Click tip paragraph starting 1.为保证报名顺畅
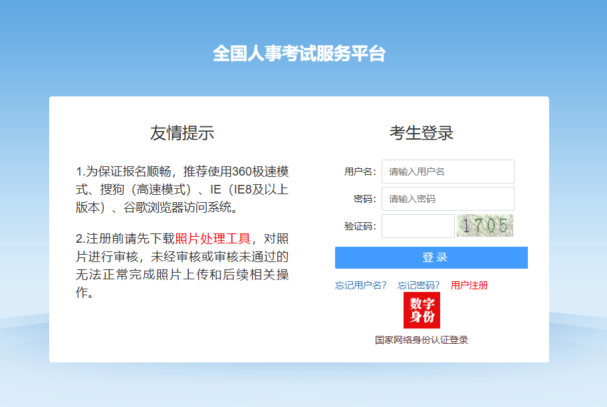Image resolution: width=607 pixels, height=407 pixels. point(182,190)
